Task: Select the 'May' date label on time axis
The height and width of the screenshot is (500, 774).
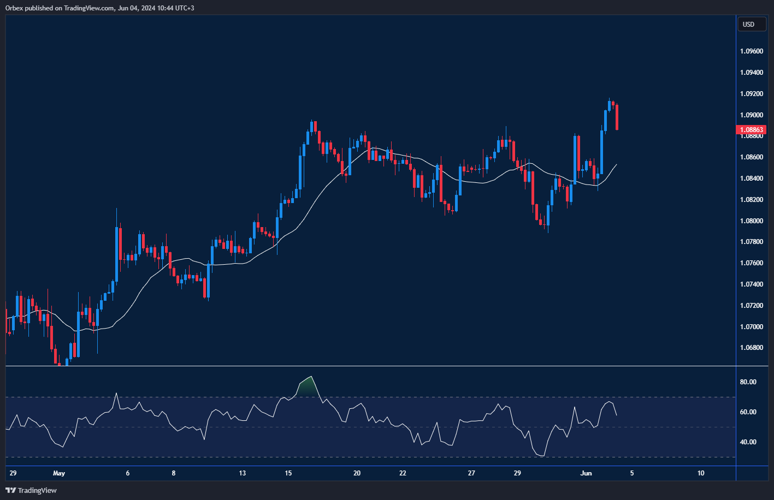Action: (59, 473)
